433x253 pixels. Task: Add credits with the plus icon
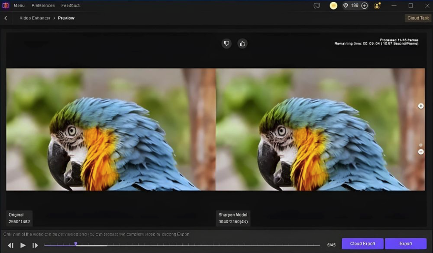point(364,6)
